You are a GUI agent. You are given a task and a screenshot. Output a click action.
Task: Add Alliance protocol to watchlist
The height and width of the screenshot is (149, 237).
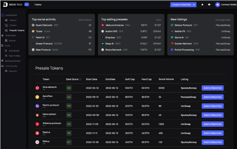click(x=213, y=124)
